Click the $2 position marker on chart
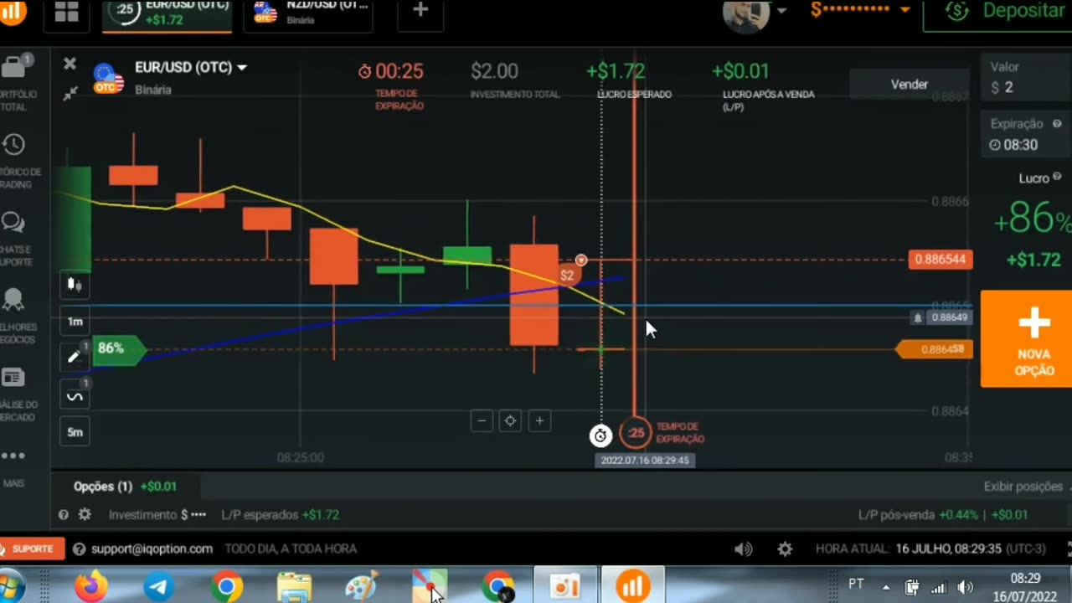This screenshot has width=1072, height=603. pos(567,276)
